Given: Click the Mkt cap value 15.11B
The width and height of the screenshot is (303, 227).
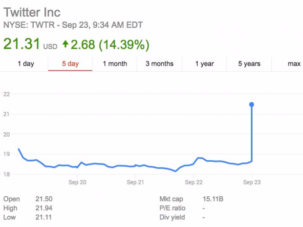Looking at the screenshot, I should (214, 199).
